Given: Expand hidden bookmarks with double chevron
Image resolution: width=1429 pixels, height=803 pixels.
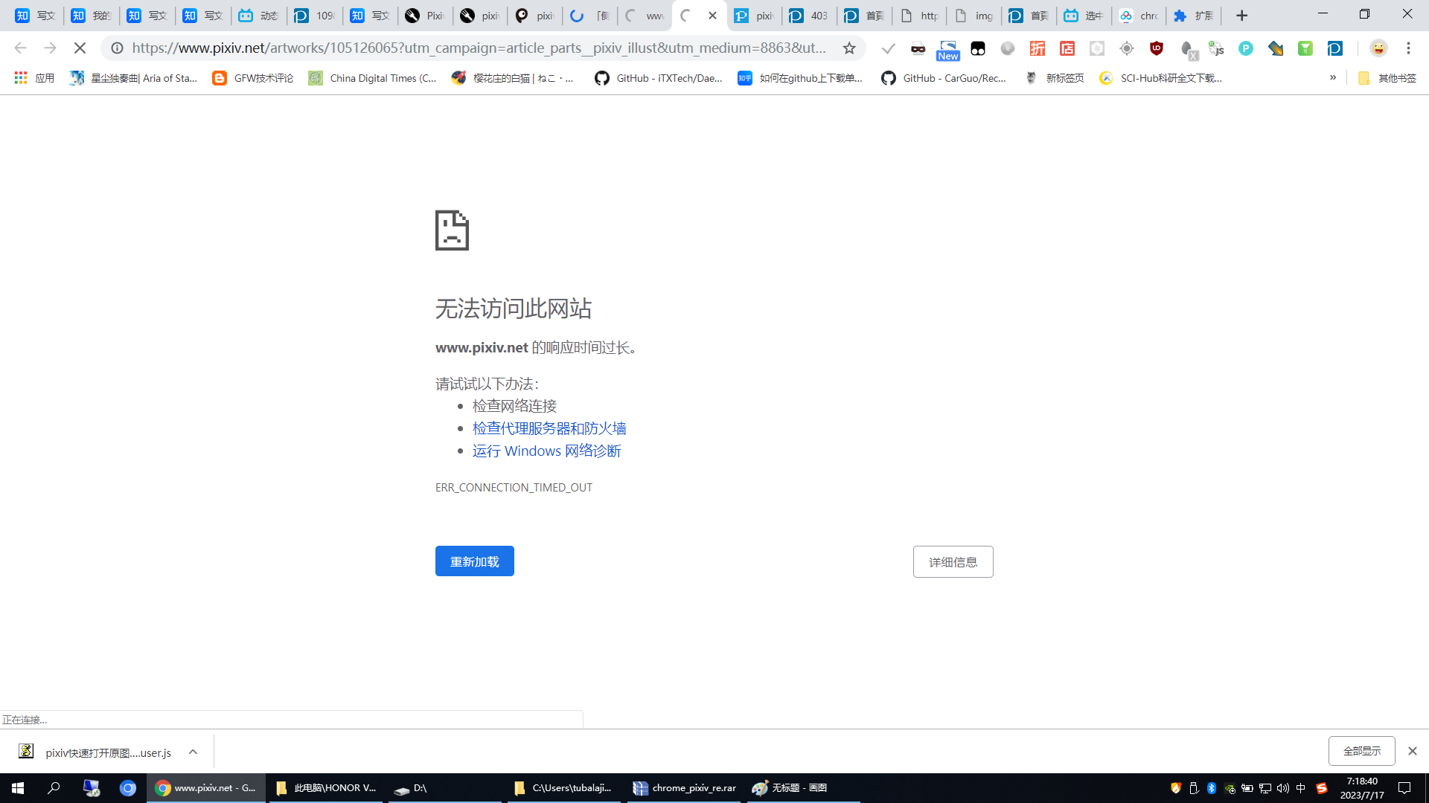Looking at the screenshot, I should pyautogui.click(x=1332, y=78).
